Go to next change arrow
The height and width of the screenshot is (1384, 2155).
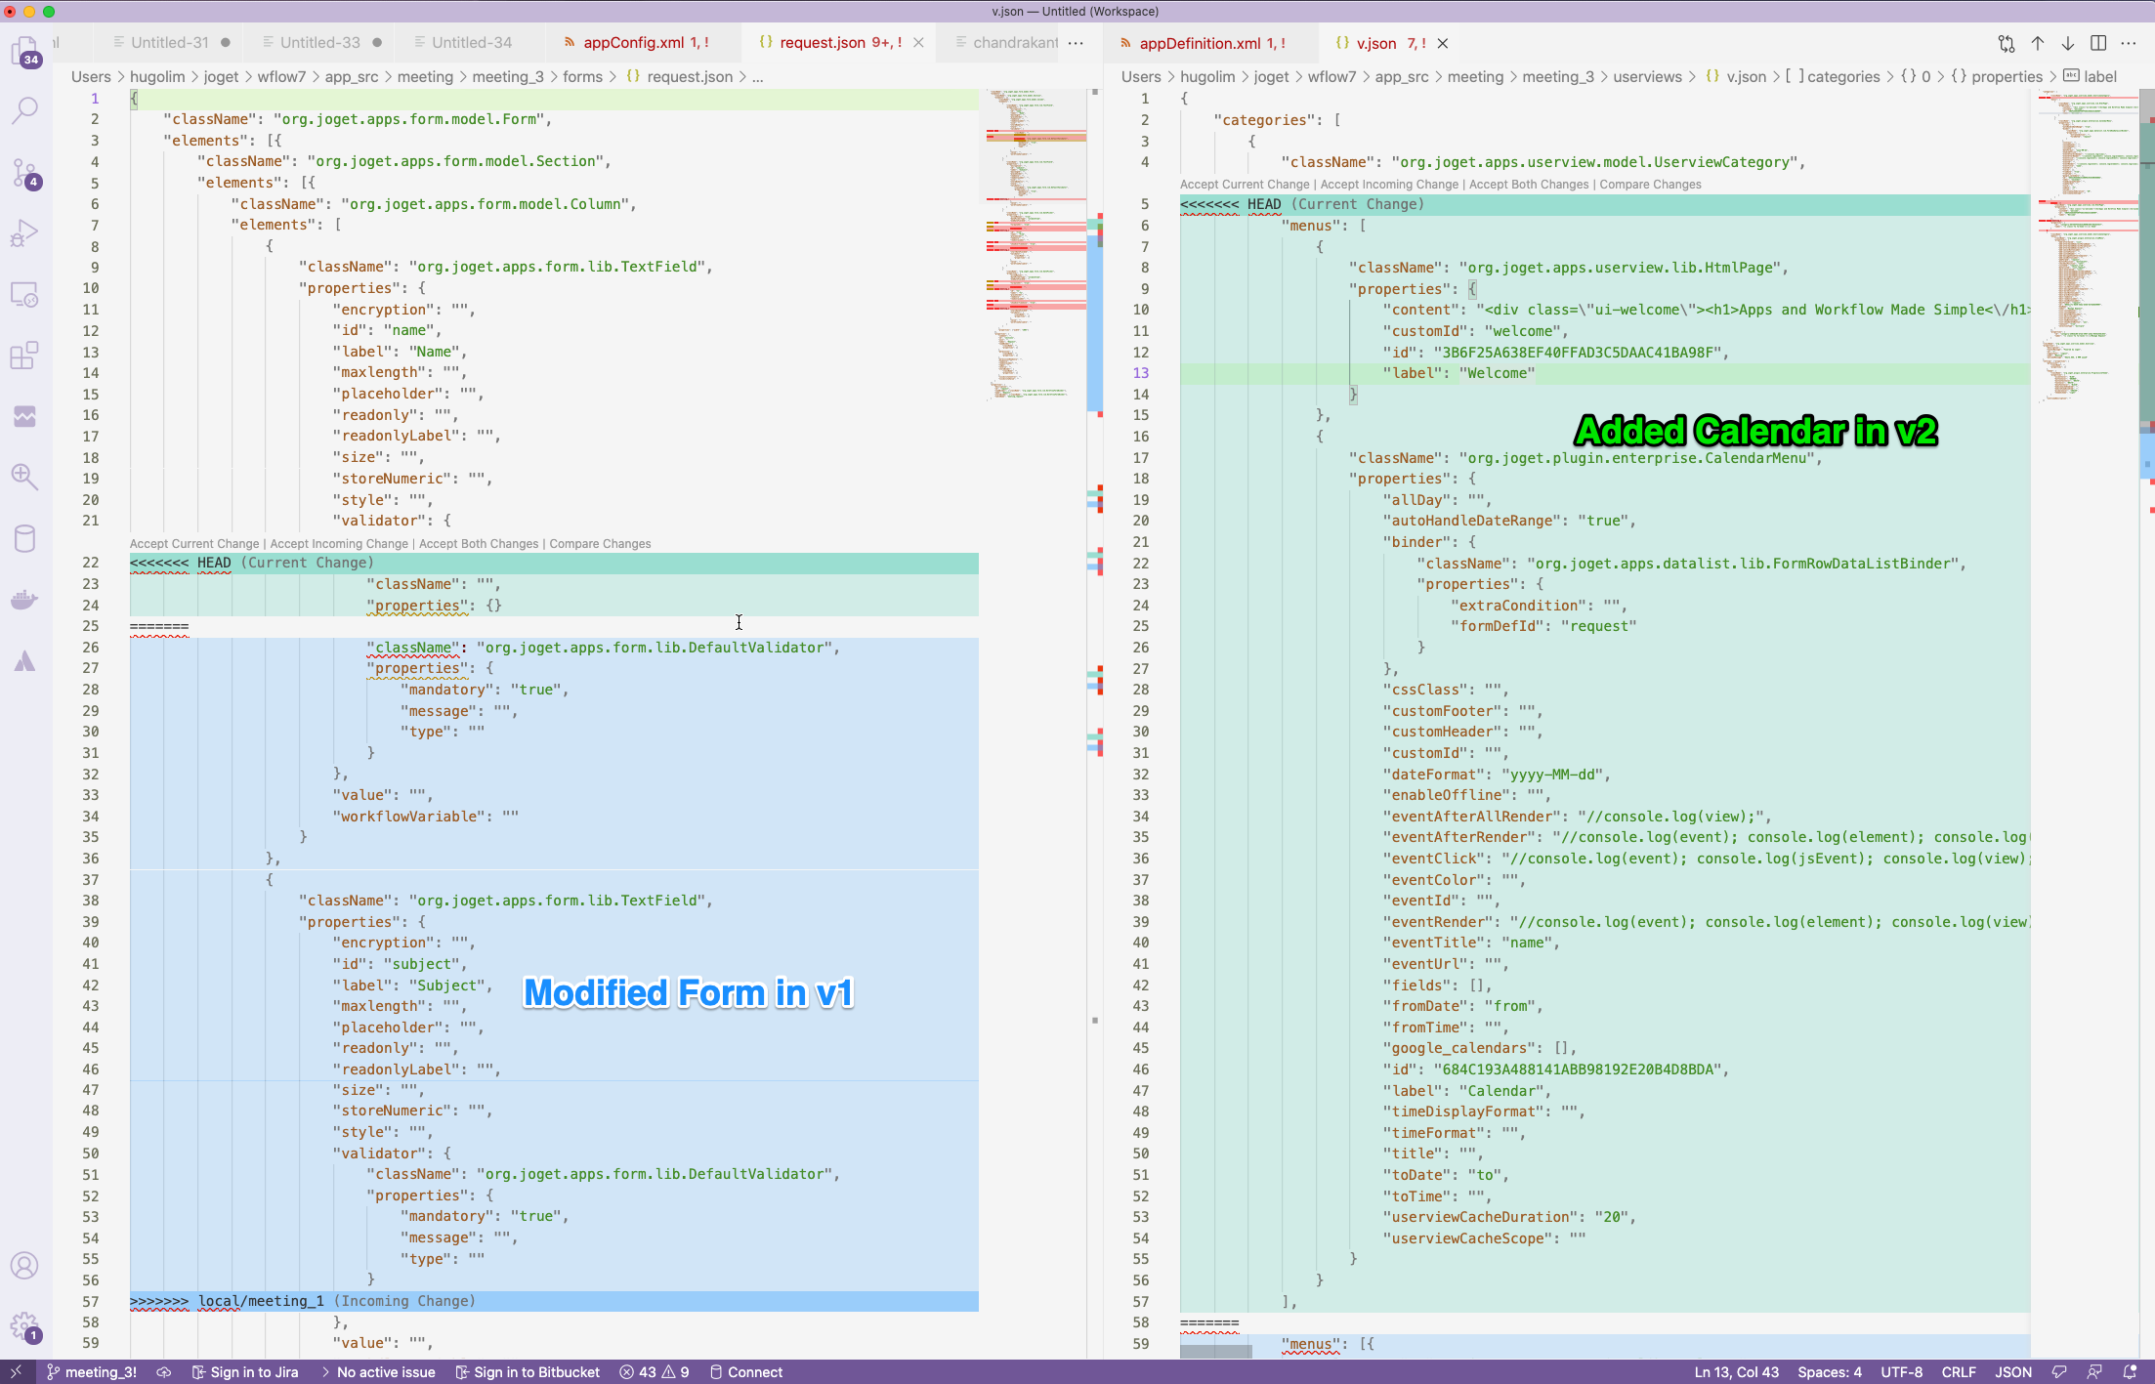[x=2068, y=43]
